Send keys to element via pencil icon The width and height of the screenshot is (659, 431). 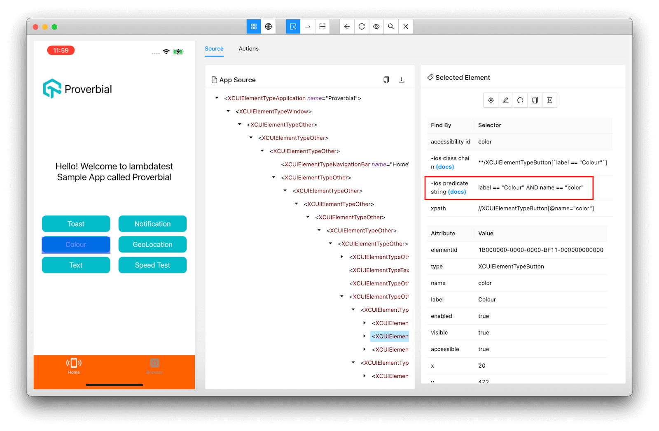[x=505, y=100]
